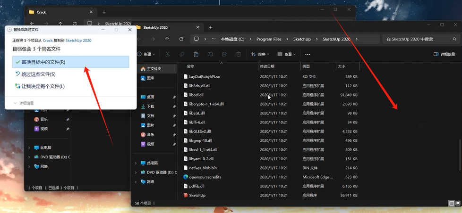Expand 详细信息 in the replace dialog
The image size is (462, 213).
coord(24,103)
